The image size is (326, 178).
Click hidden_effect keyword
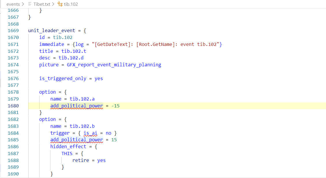point(68,147)
